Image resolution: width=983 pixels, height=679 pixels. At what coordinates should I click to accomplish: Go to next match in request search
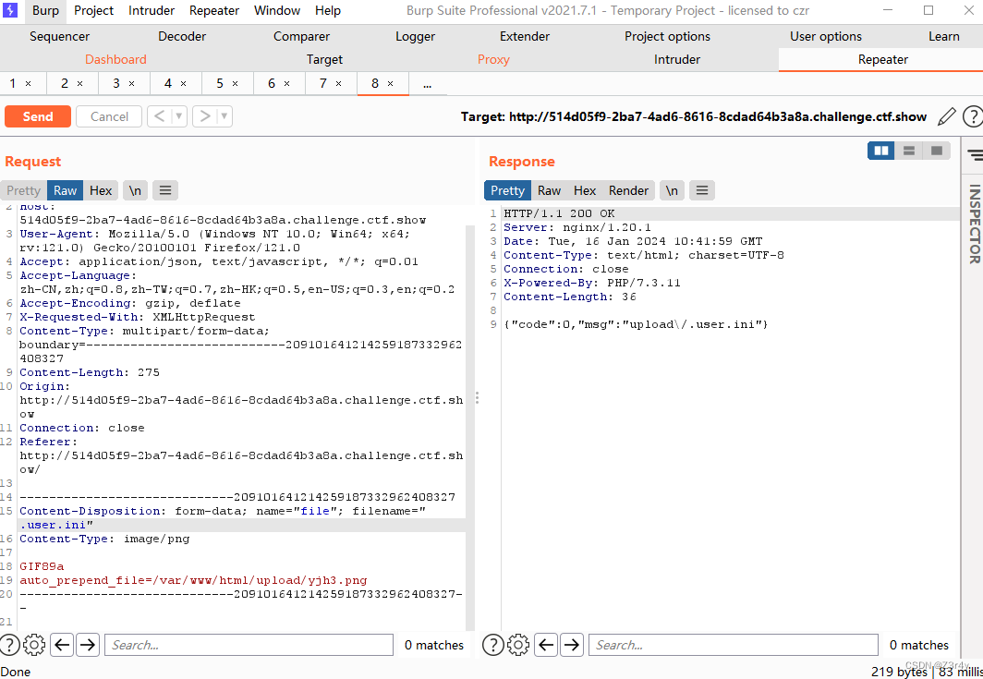tap(89, 645)
